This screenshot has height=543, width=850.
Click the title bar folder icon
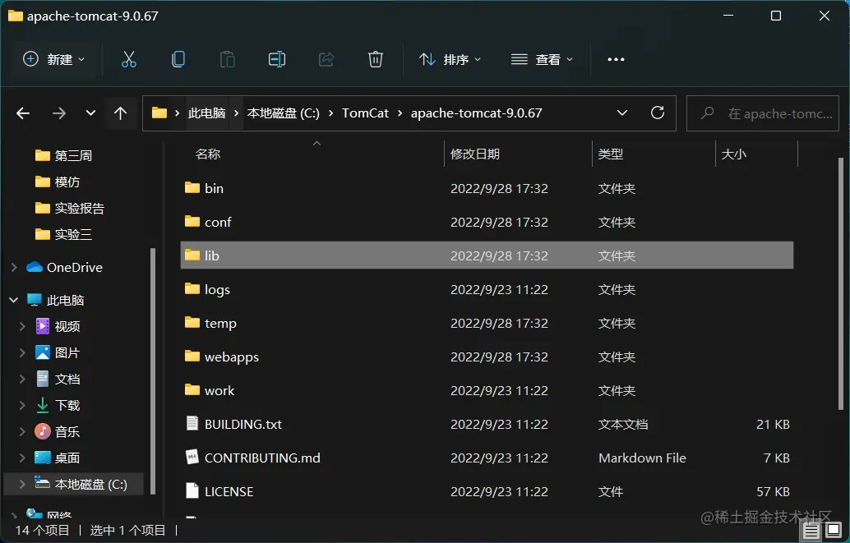(x=15, y=16)
